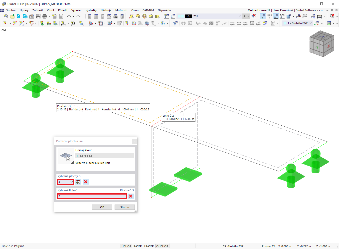Viewport: 339px width, 249px height.
Task: Clear selected surfaces with red X
Action: [86, 182]
